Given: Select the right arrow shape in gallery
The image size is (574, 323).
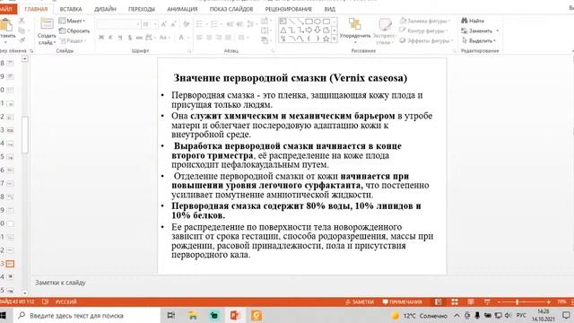Looking at the screenshot, I should [309, 30].
